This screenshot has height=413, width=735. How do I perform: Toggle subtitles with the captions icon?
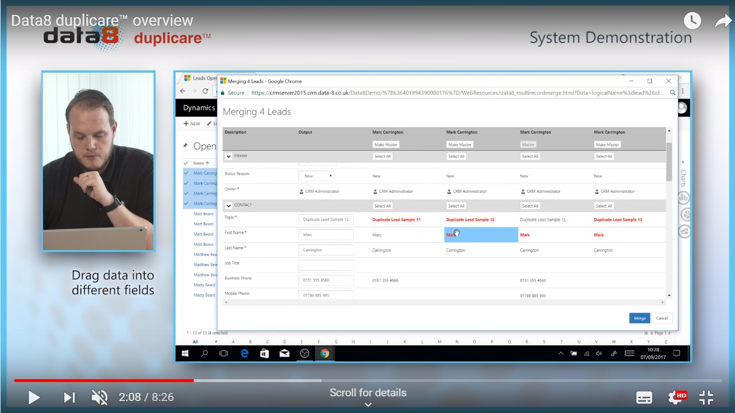click(x=644, y=398)
